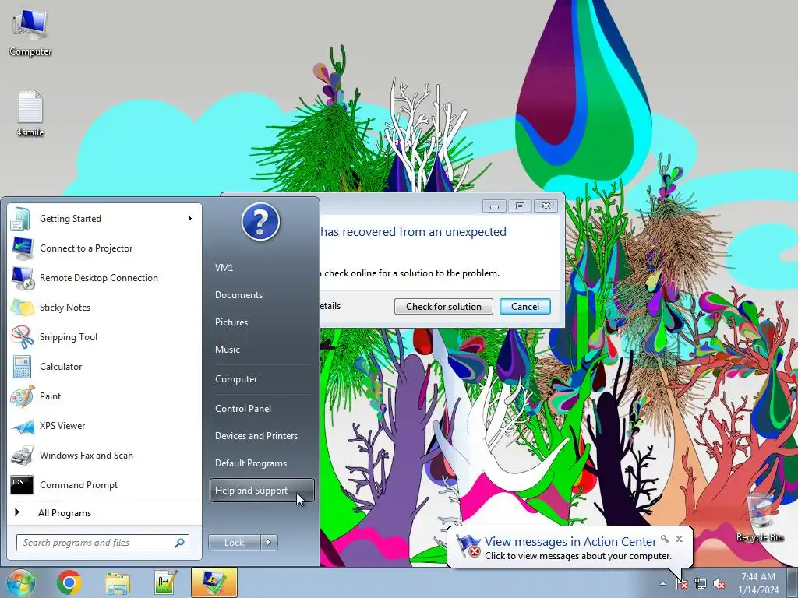Expand the Getting Started submenu arrow
Viewport: 798px width, 598px height.
point(190,219)
